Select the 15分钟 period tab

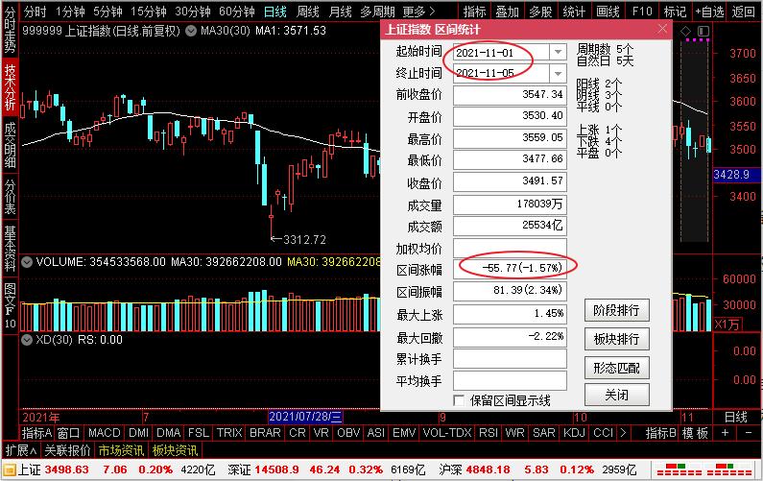pyautogui.click(x=149, y=11)
